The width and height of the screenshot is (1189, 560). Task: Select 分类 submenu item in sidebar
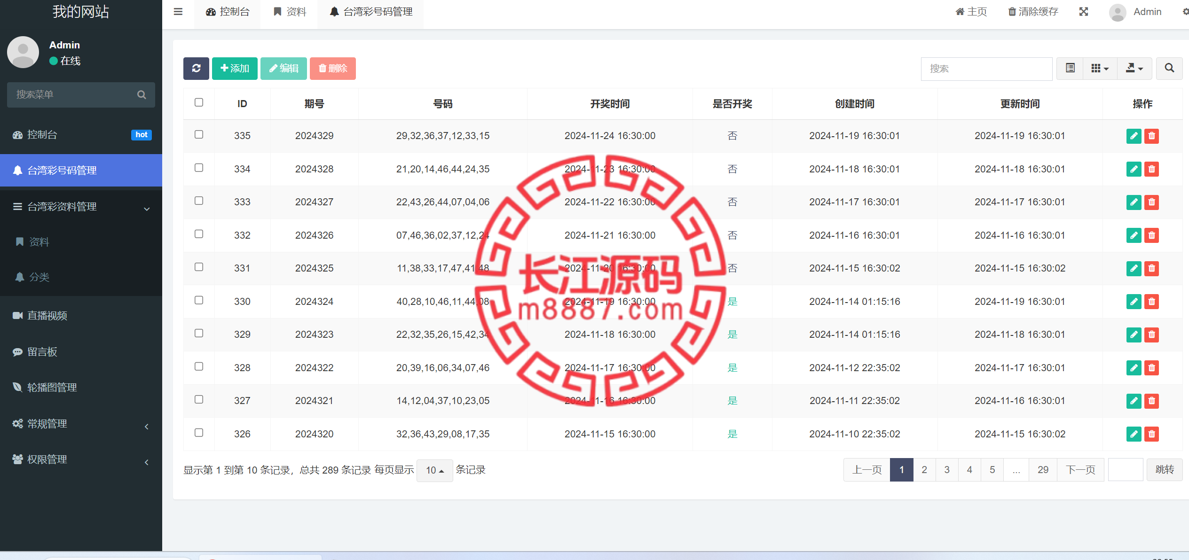tap(81, 277)
